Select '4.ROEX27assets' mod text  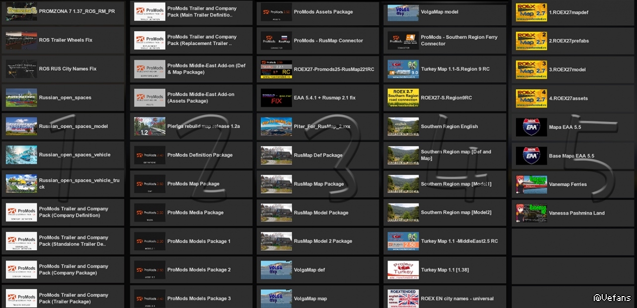point(568,99)
